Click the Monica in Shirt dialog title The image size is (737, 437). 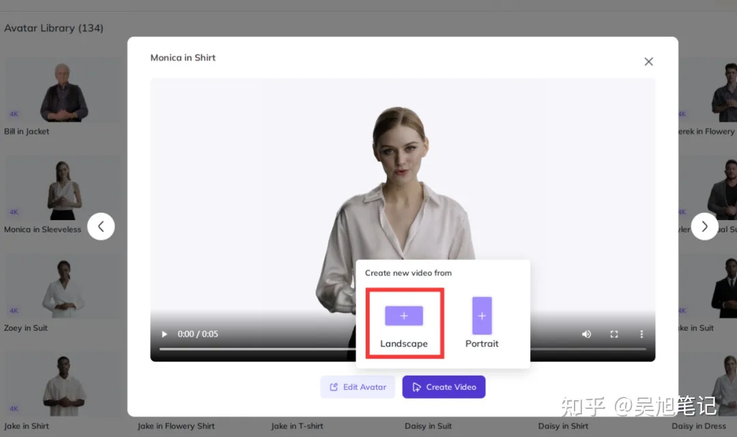(x=183, y=58)
